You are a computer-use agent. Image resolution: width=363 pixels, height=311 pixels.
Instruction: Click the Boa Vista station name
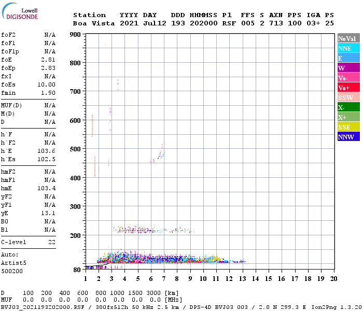coord(94,23)
